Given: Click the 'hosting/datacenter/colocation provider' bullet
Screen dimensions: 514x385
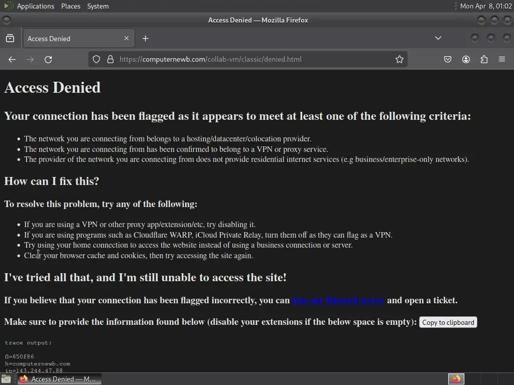Looking at the screenshot, I should pos(168,139).
